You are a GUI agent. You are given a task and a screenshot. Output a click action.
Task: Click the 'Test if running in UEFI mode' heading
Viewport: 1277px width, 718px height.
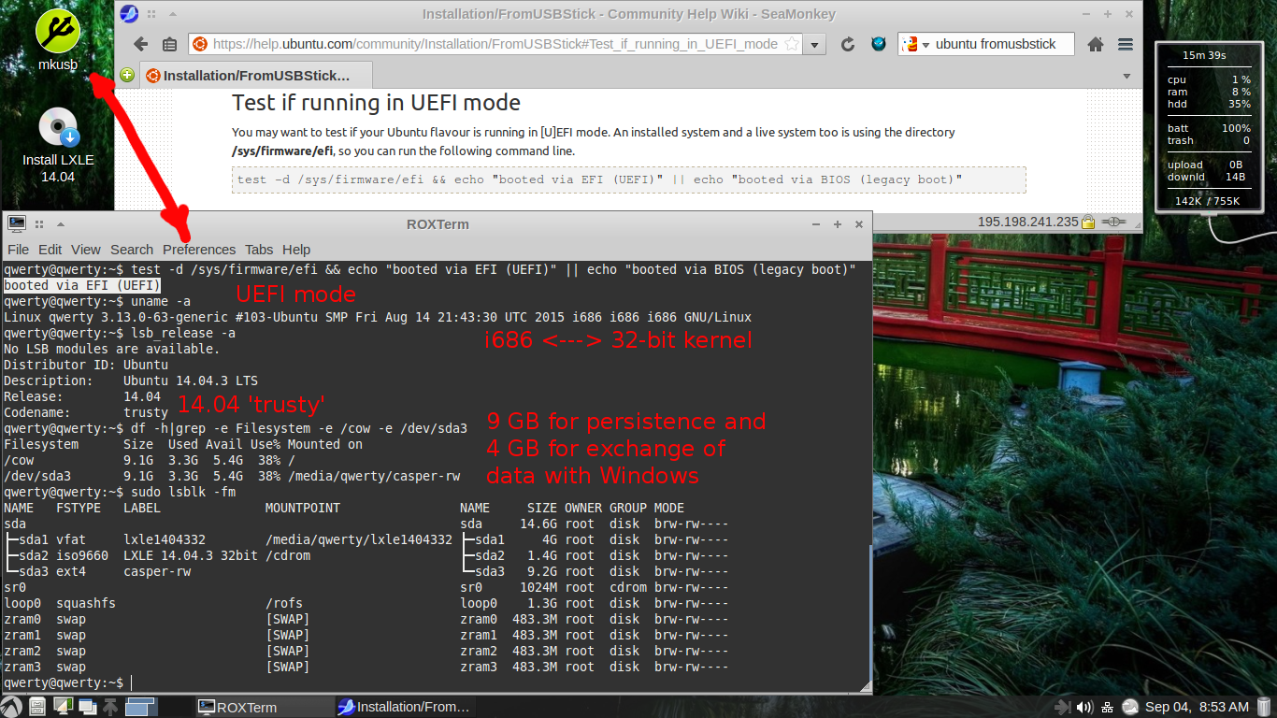(x=376, y=103)
